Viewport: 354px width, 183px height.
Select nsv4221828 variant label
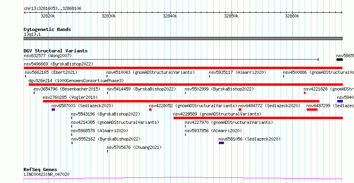[329, 89]
